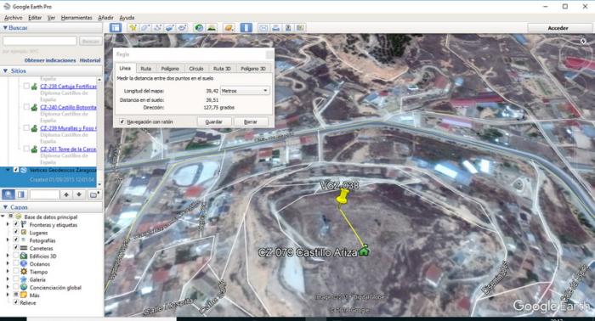Open the CZ-239 Murallas y Foso link
The height and width of the screenshot is (321, 595).
68,128
